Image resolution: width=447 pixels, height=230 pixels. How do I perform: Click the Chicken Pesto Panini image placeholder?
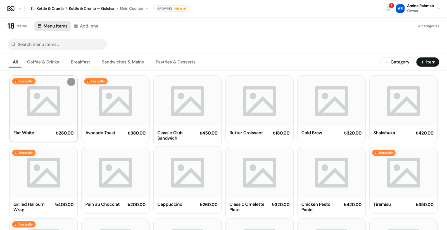point(331,172)
